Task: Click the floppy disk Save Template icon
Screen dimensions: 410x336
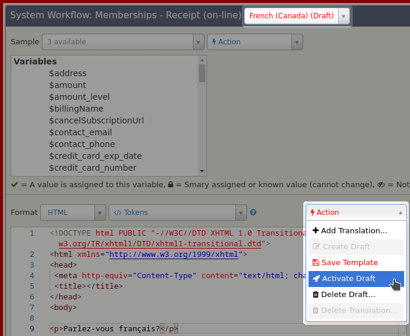Action: [316, 263]
